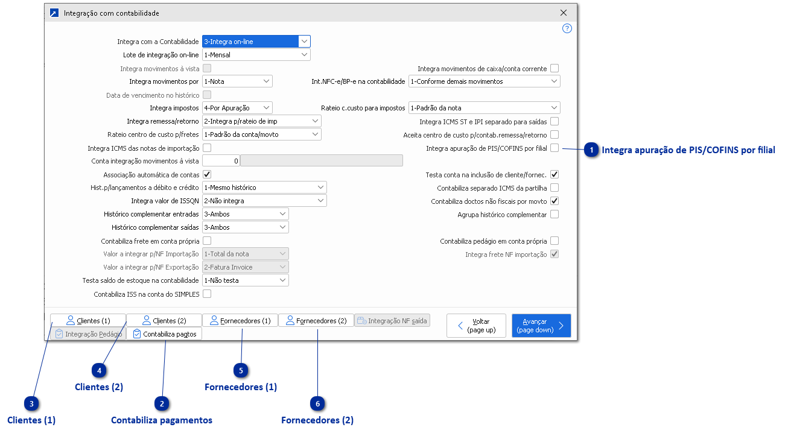Expand Rateio c.custo para impostos dropdown
785x436 pixels.
(x=485, y=108)
